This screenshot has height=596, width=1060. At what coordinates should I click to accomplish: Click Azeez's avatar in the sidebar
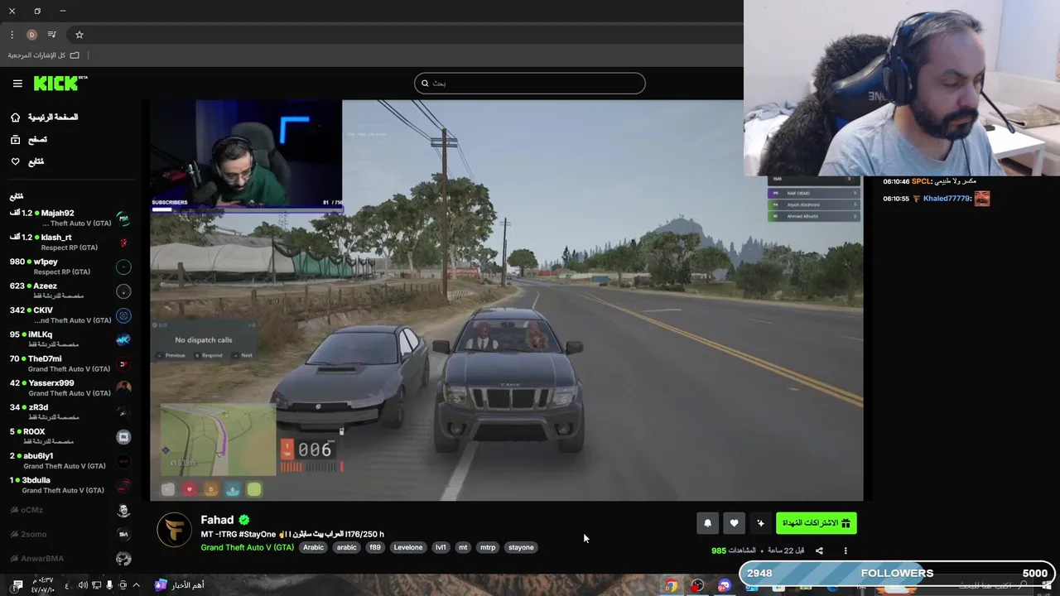(123, 291)
